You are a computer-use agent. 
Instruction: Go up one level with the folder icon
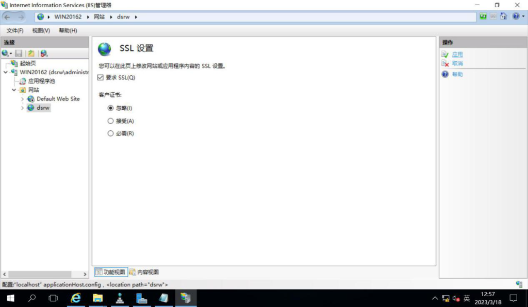(31, 53)
